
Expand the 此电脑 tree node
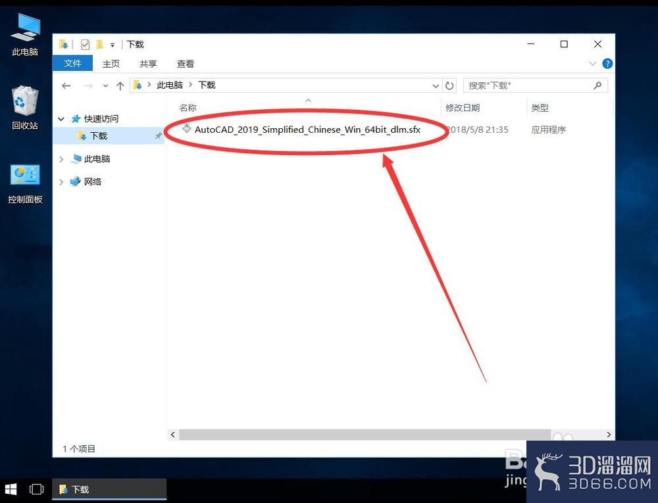(x=61, y=159)
